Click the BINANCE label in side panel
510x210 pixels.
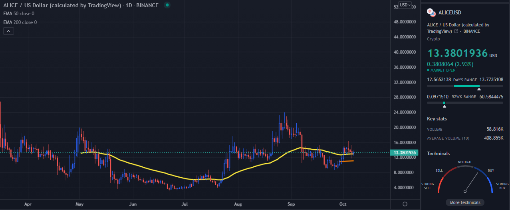472,31
